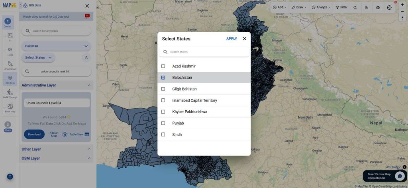
Task: Close the Select States dialog
Action: pyautogui.click(x=244, y=39)
